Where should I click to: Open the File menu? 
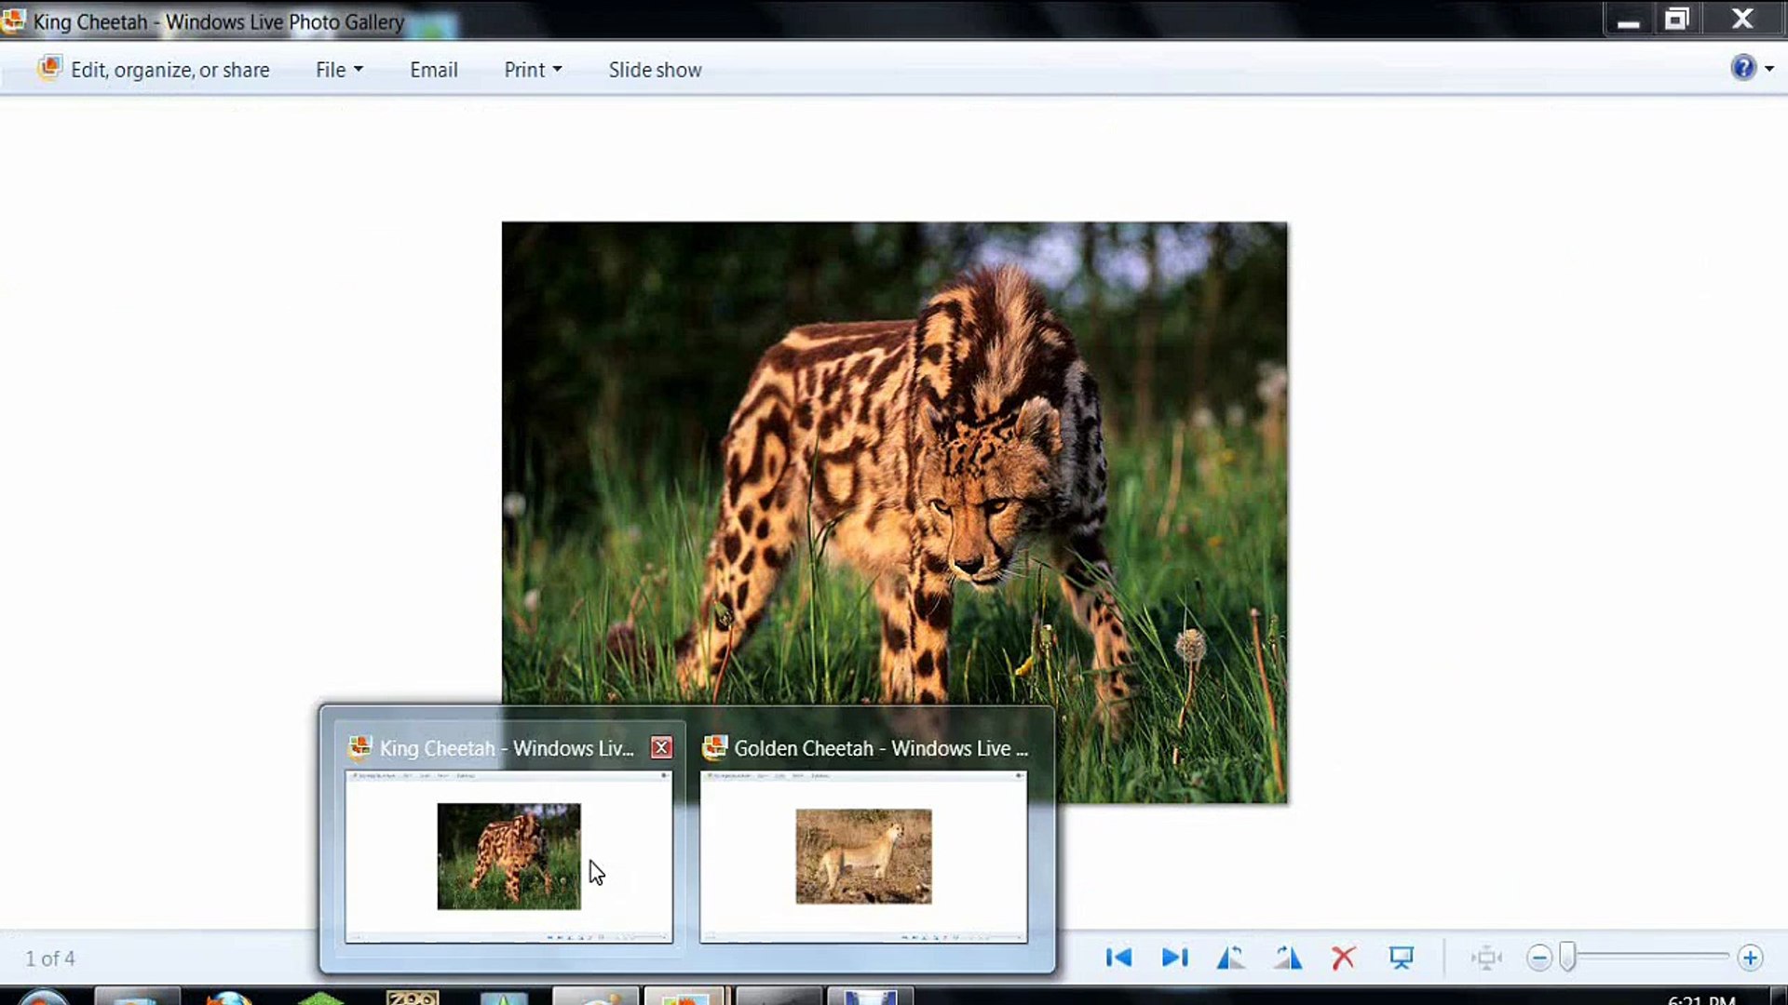click(x=339, y=70)
